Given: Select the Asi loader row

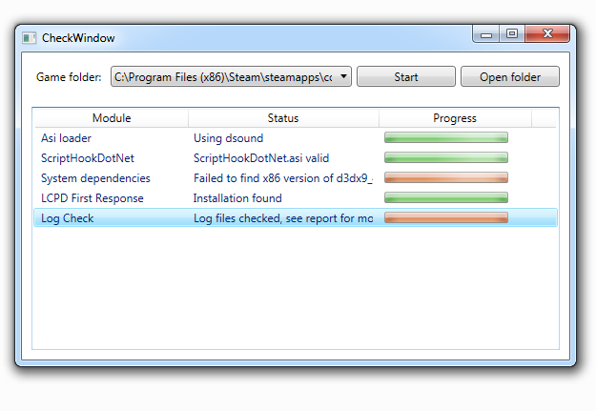Looking at the screenshot, I should (x=67, y=138).
